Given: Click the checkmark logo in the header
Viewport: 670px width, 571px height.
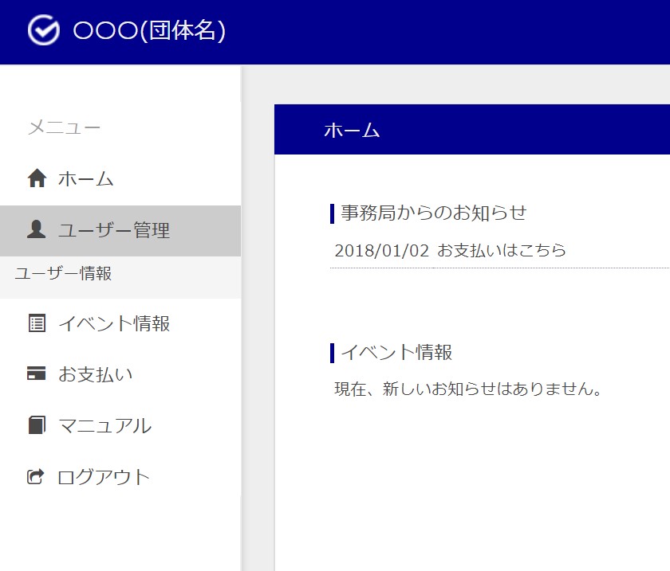Looking at the screenshot, I should [x=44, y=32].
